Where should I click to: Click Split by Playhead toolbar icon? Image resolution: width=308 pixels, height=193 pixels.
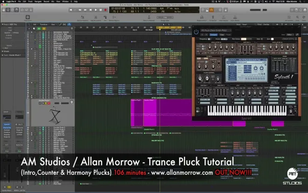pos(83,17)
